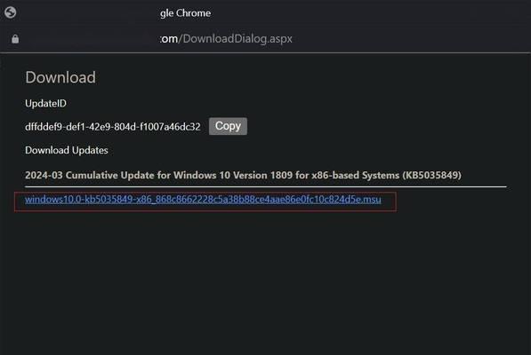The image size is (531, 355).
Task: Click the "gle Chrome" window title text
Action: click(x=185, y=13)
